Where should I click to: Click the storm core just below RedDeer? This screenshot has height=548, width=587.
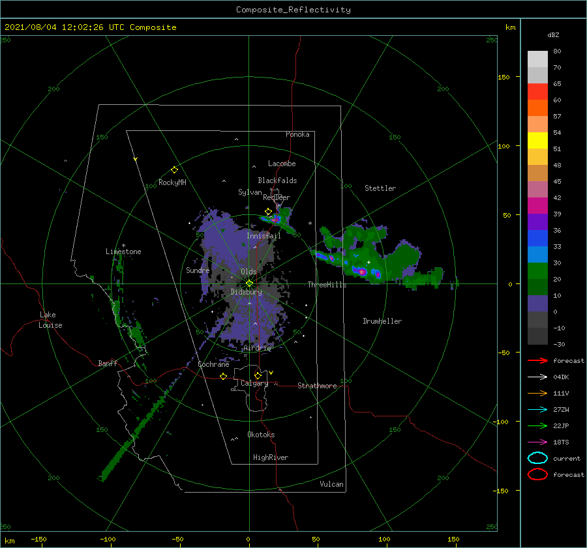[x=275, y=220]
